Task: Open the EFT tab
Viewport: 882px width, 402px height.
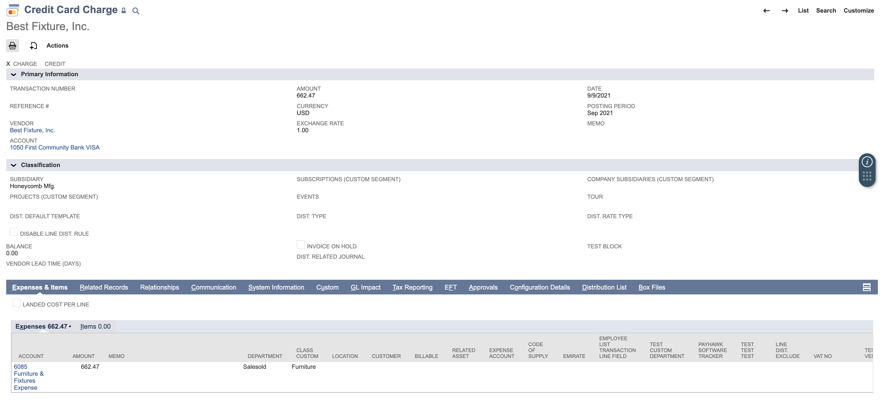Action: point(451,287)
